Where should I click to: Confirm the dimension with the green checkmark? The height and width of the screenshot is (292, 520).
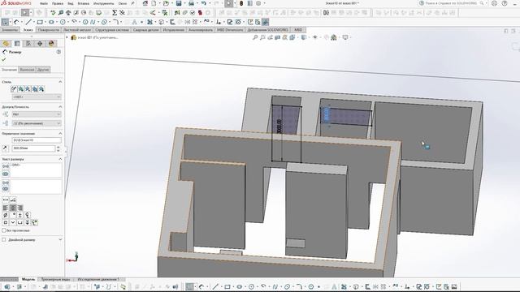4,59
